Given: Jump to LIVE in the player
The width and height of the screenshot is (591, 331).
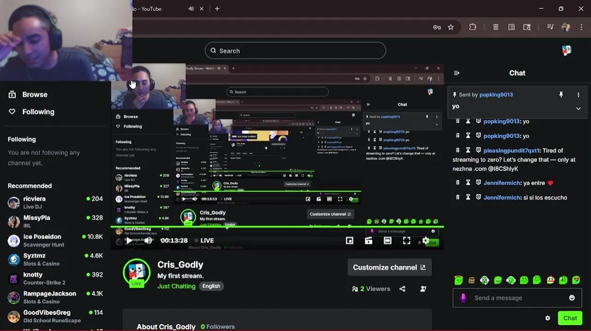Looking at the screenshot, I should click(204, 240).
